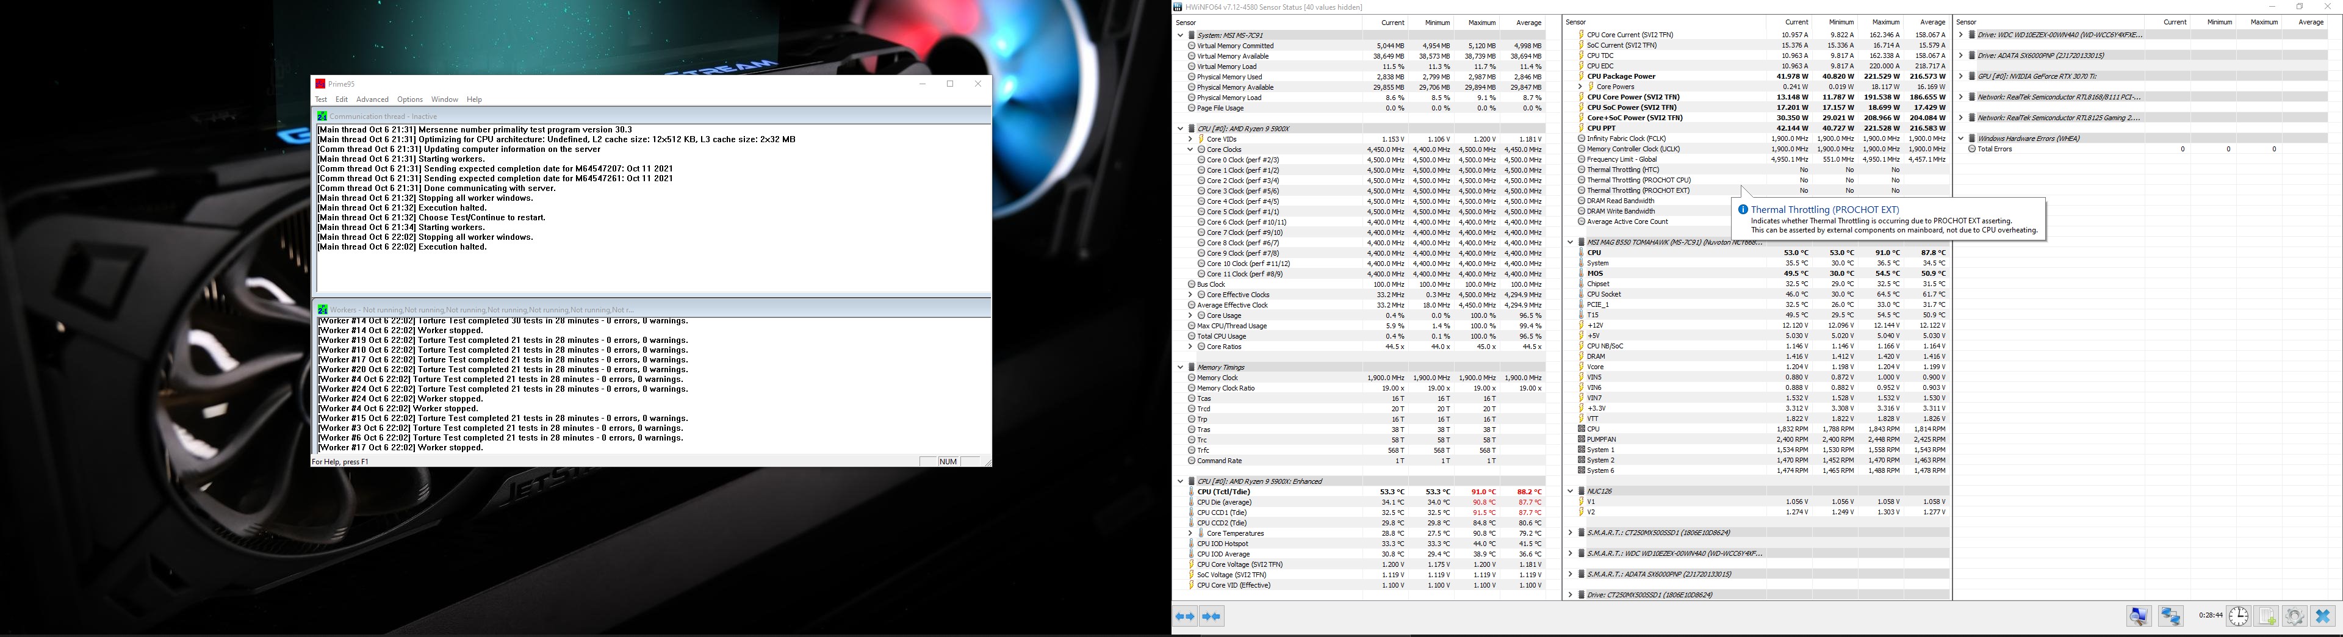The image size is (2343, 637).
Task: Click the fan icon beside System 6
Action: coord(1582,470)
